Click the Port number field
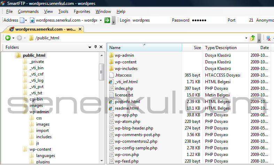 click(x=245, y=20)
